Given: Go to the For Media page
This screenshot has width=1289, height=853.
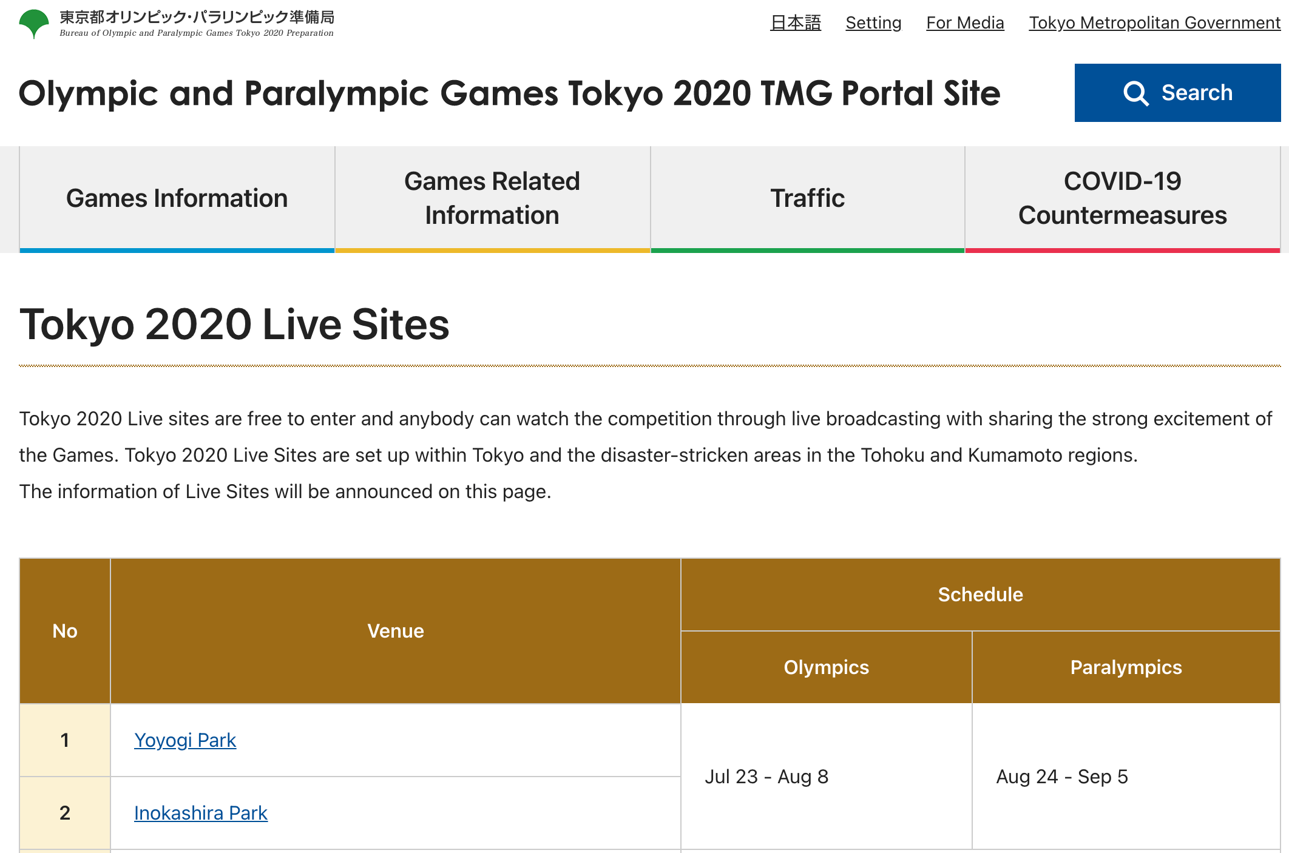Looking at the screenshot, I should point(965,23).
